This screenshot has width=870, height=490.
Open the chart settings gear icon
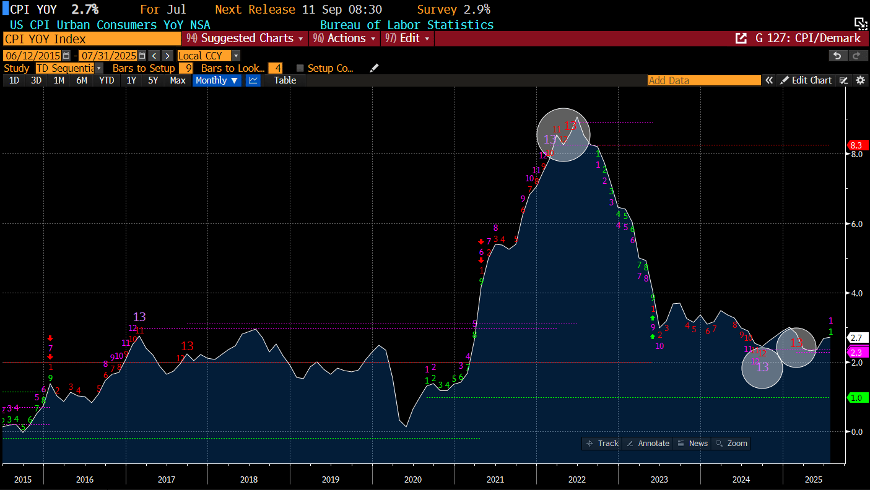(860, 80)
